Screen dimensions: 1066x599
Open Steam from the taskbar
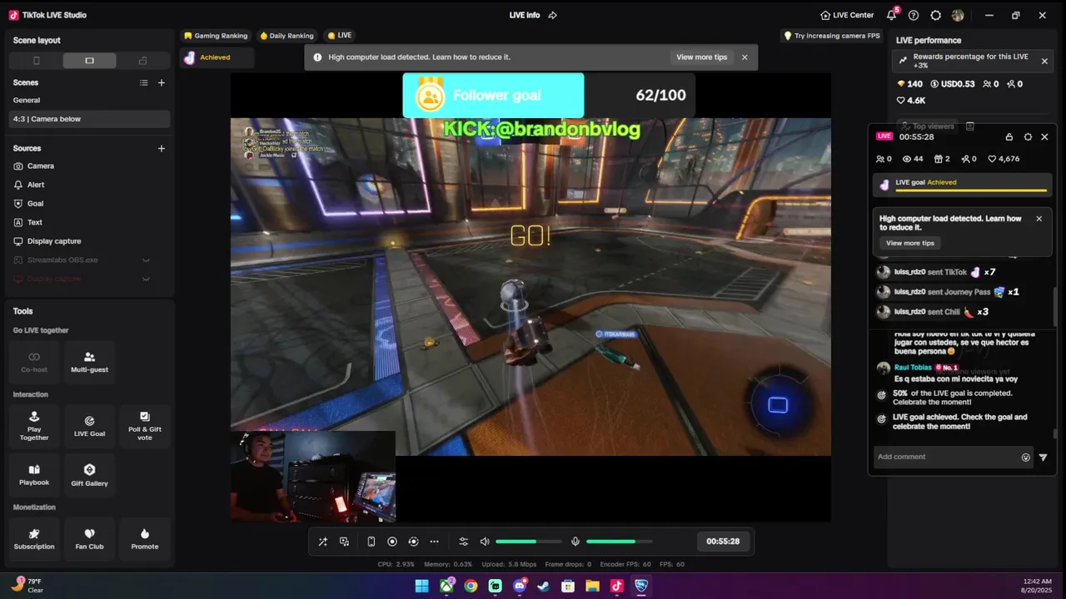(544, 586)
